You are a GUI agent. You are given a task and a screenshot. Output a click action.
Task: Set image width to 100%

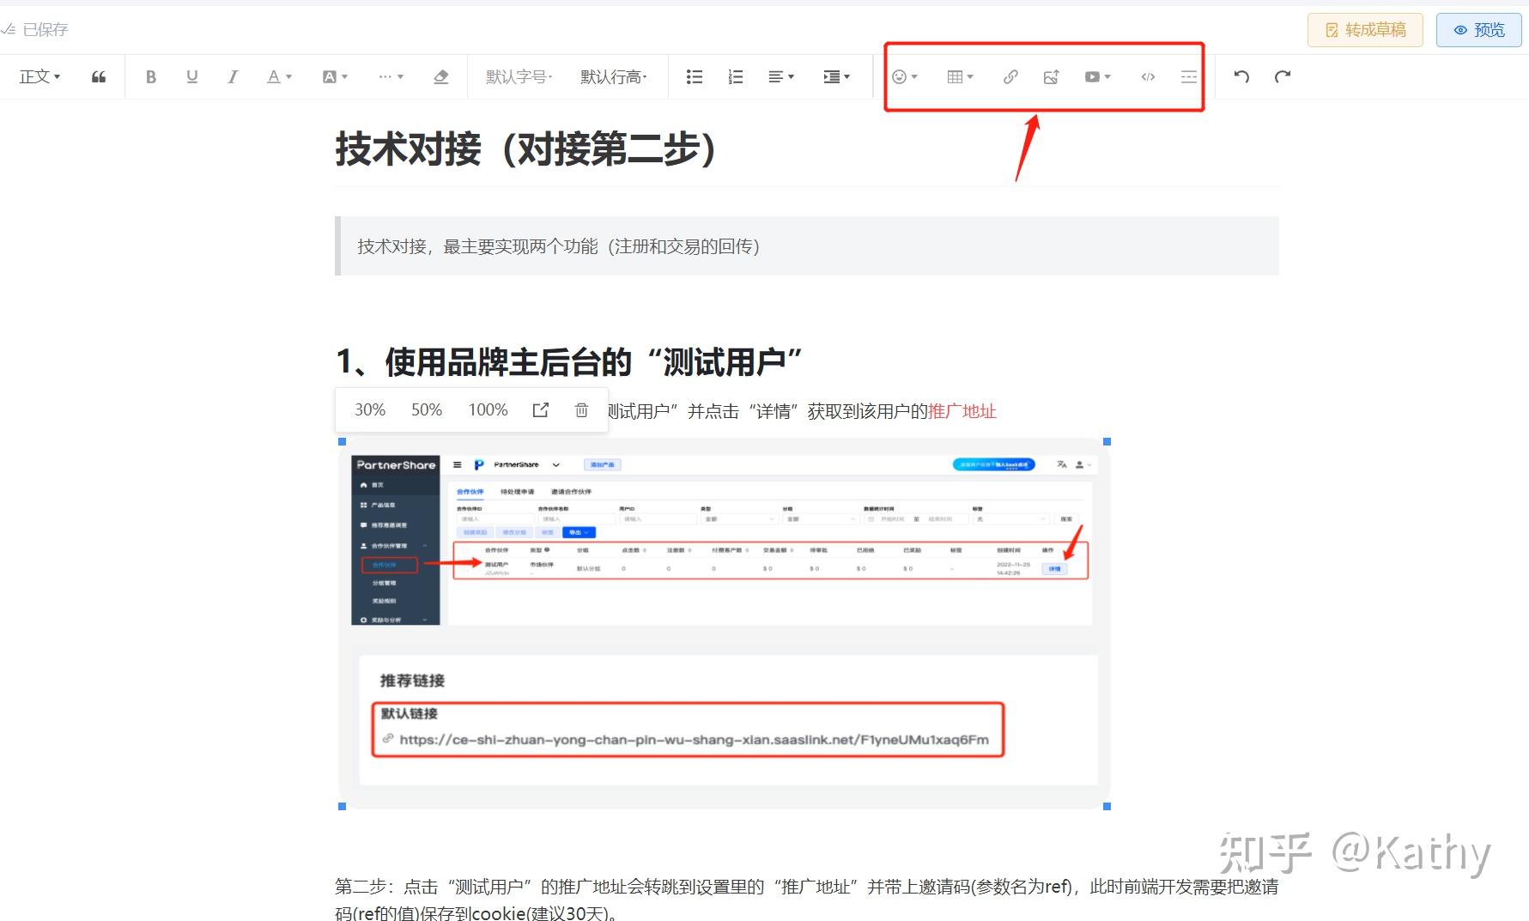tap(488, 410)
